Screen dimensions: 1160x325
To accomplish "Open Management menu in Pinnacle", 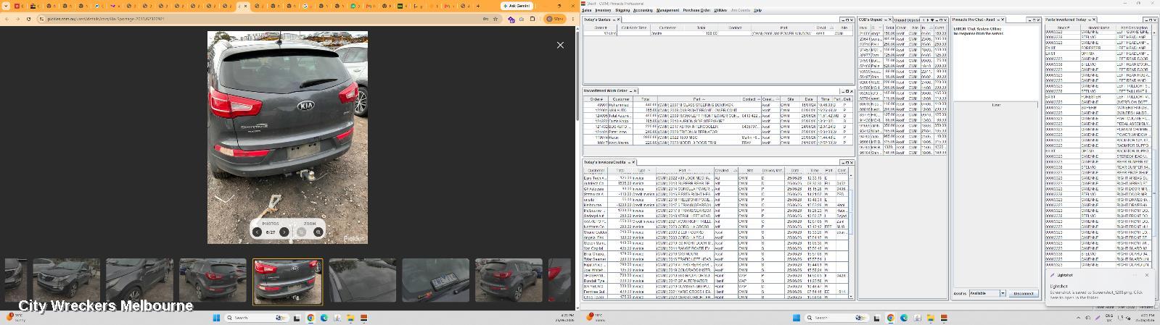I will pyautogui.click(x=667, y=10).
